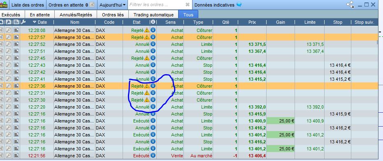
Task: Open the Aujourd'hui date range dropdown
Action: 112,5
